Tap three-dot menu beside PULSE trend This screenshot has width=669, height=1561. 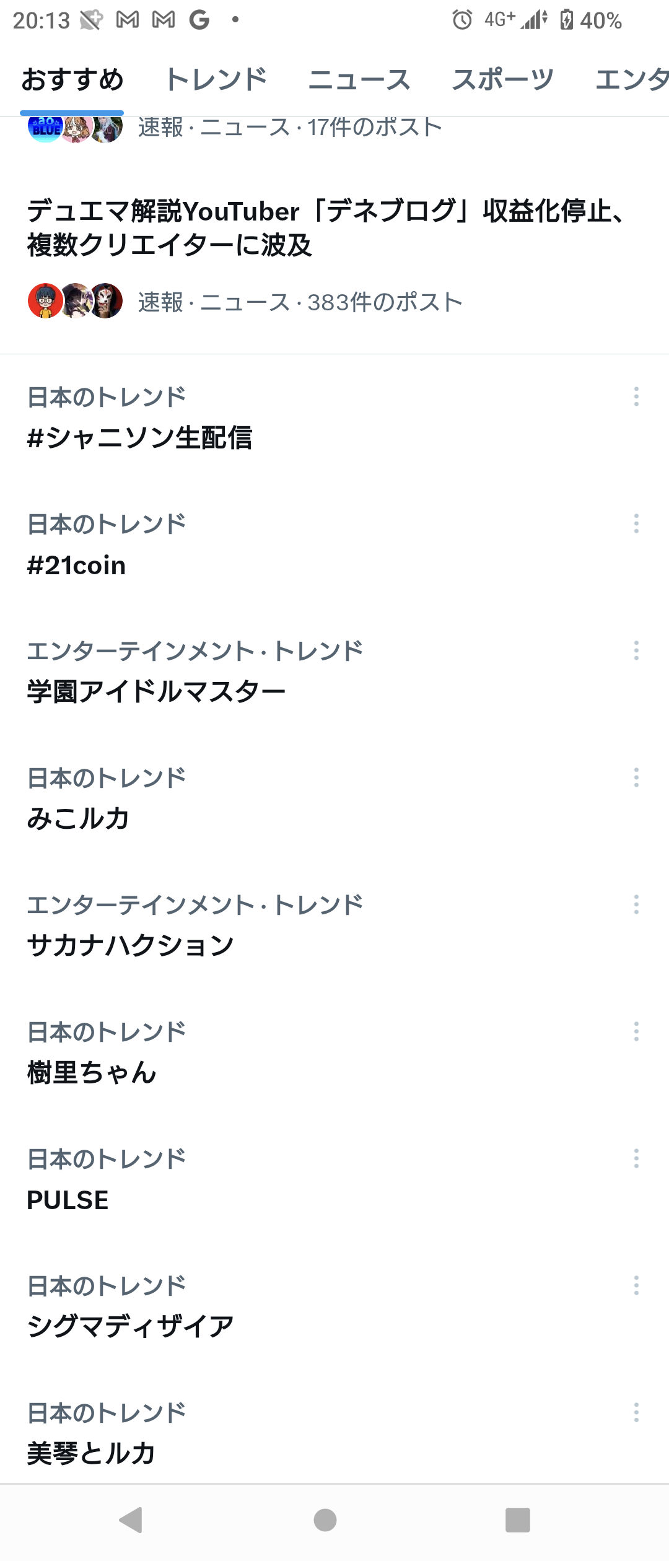636,1158
